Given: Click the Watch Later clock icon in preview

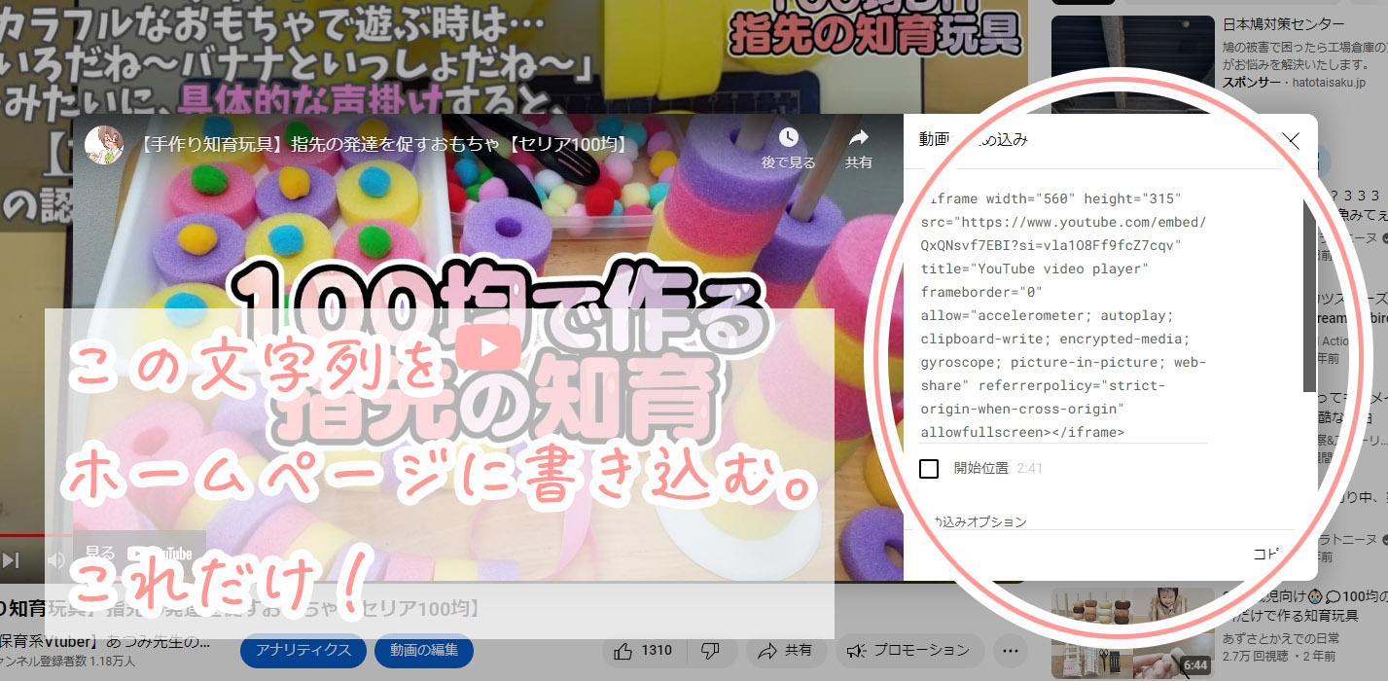Looking at the screenshot, I should coord(788,137).
